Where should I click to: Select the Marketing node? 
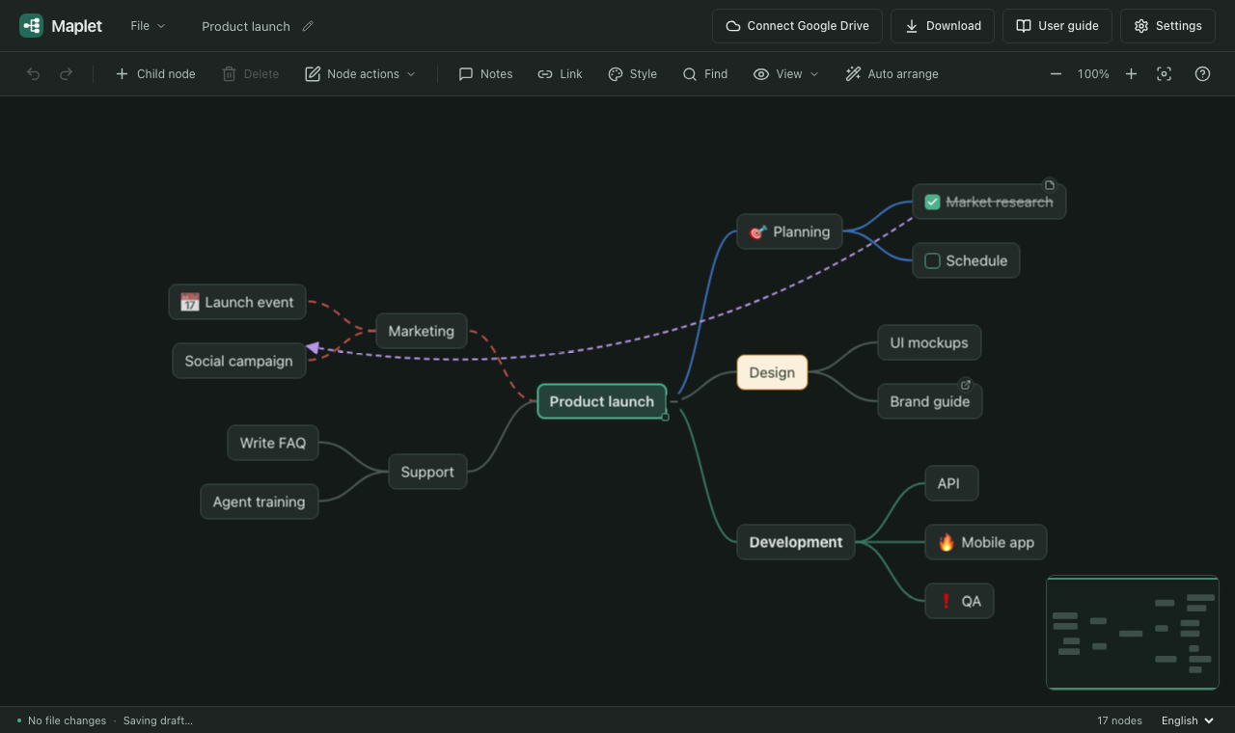[421, 331]
